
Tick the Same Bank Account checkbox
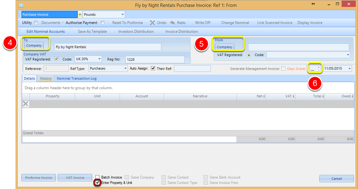206,177
